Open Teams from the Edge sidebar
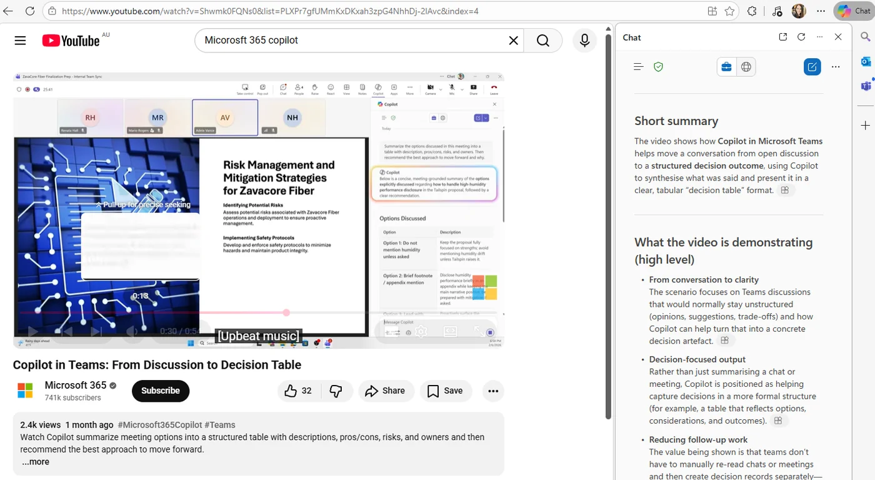Viewport: 875px width, 480px height. 866,86
